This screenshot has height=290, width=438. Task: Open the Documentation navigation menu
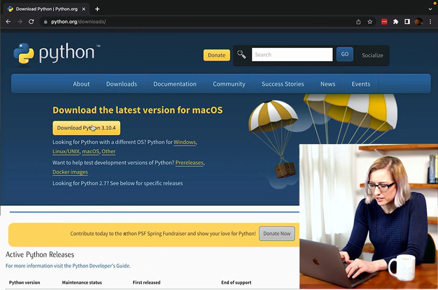[x=175, y=84]
